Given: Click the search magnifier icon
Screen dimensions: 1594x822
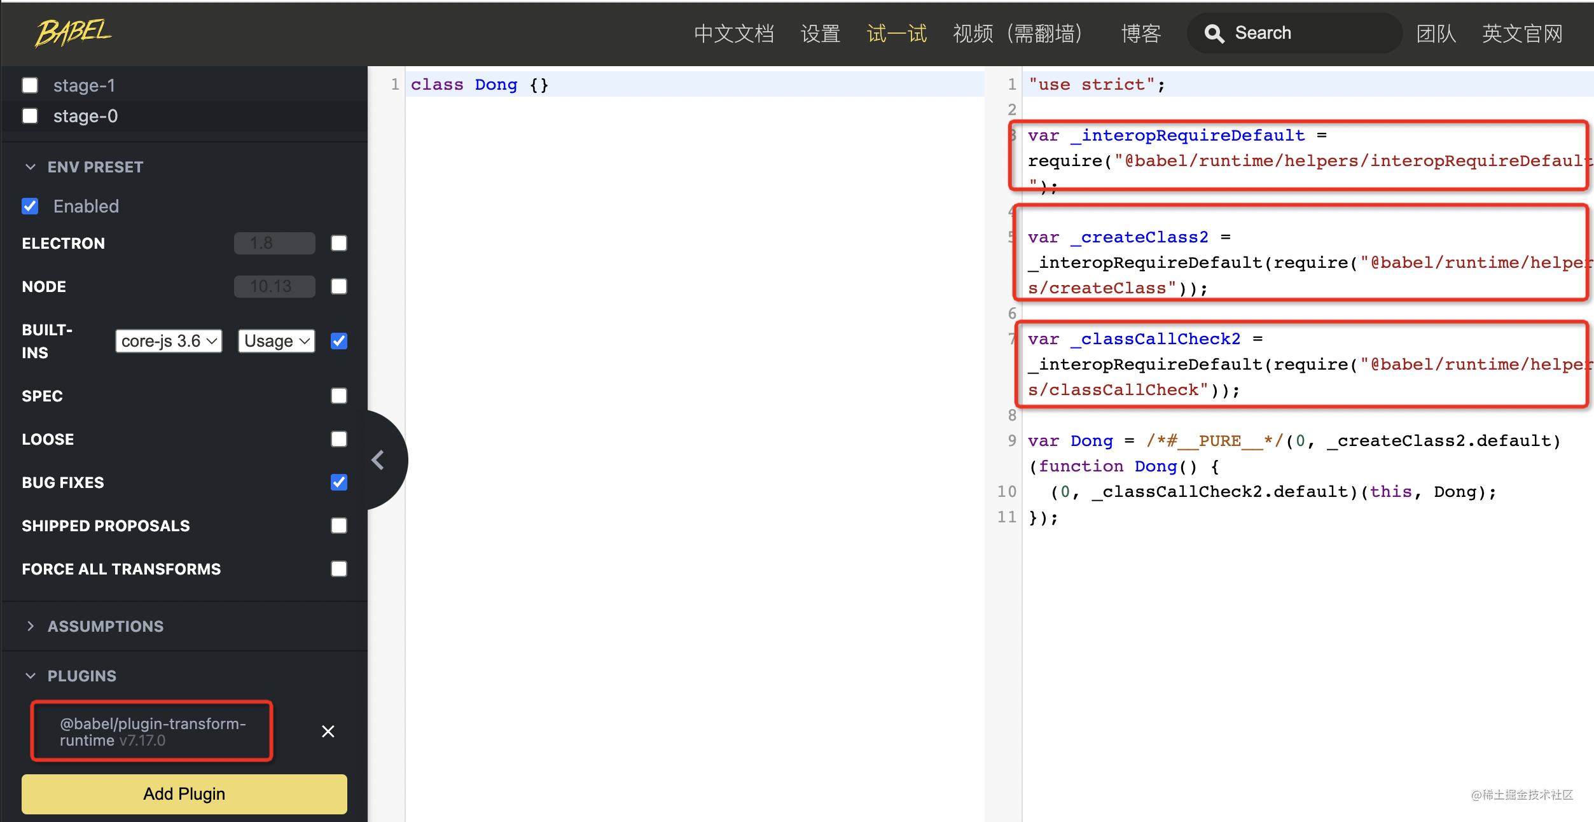Looking at the screenshot, I should coord(1214,34).
